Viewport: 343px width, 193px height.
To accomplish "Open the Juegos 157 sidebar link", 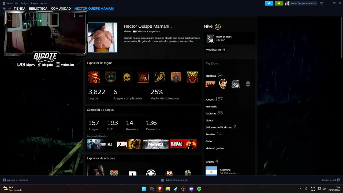I will (214, 99).
